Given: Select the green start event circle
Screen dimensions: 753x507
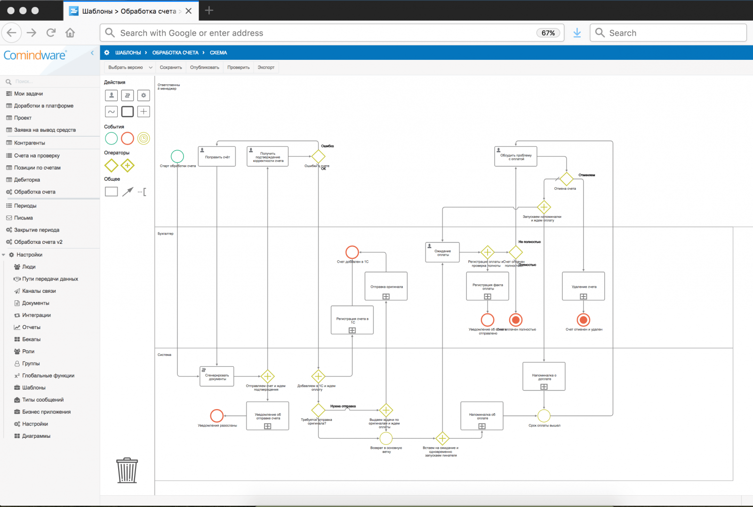Looking at the screenshot, I should tap(112, 138).
